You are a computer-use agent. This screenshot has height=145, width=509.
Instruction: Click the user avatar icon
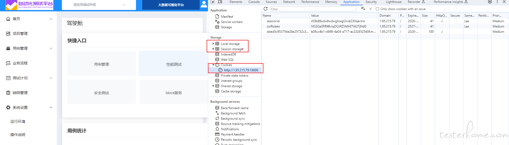click(x=204, y=4)
